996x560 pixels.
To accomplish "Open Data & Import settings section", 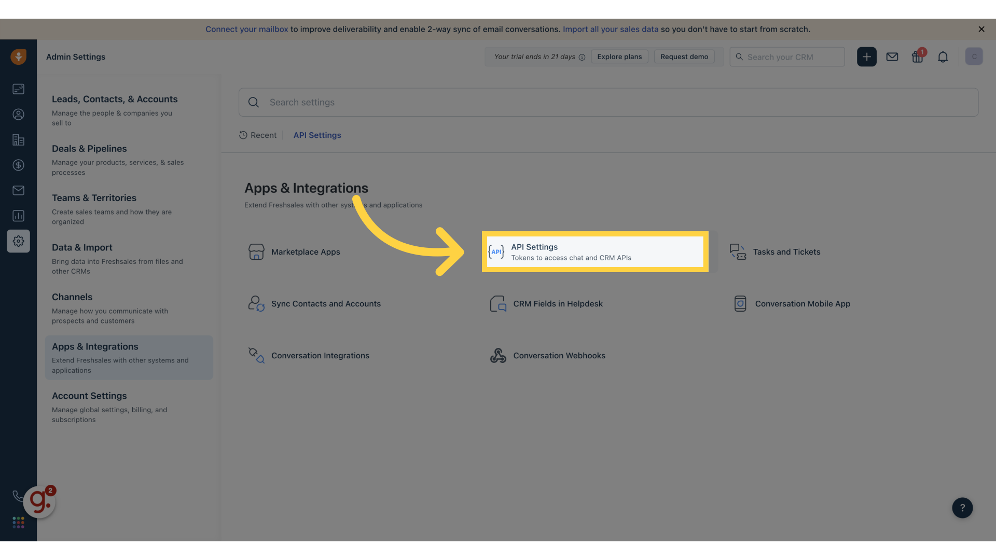I will pos(129,259).
